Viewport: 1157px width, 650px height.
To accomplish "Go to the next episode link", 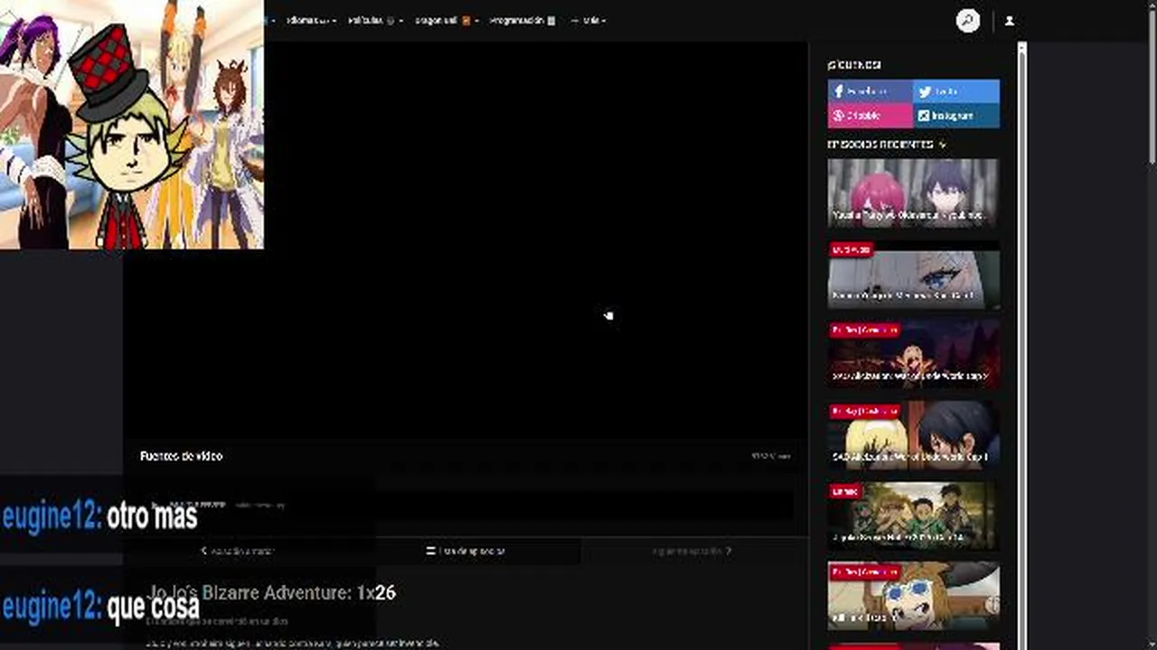I will (692, 551).
